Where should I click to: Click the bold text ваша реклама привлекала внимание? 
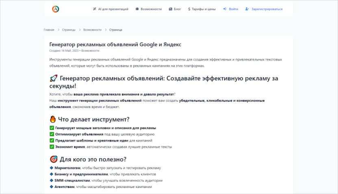106,94
